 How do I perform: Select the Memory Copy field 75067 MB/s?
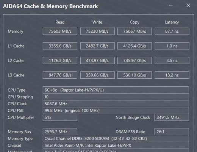(x=134, y=31)
